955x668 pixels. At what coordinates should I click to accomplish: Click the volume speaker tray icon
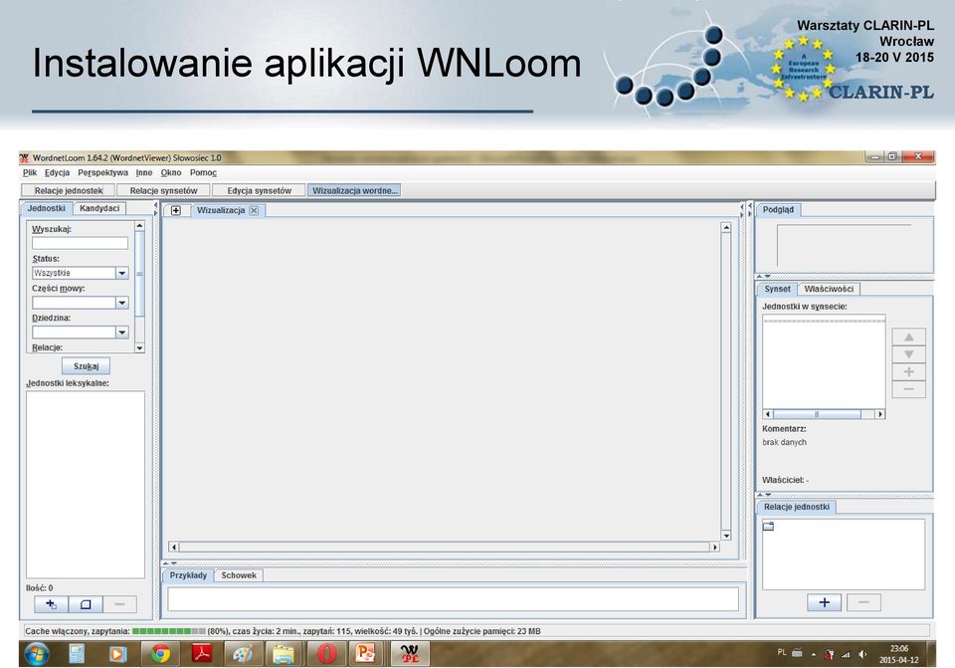tap(861, 655)
